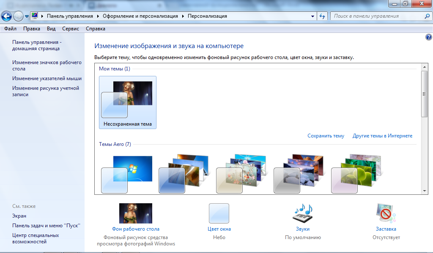Image resolution: width=433 pixels, height=253 pixels.
Task: Open Фон рабочего стола link
Action: click(136, 229)
